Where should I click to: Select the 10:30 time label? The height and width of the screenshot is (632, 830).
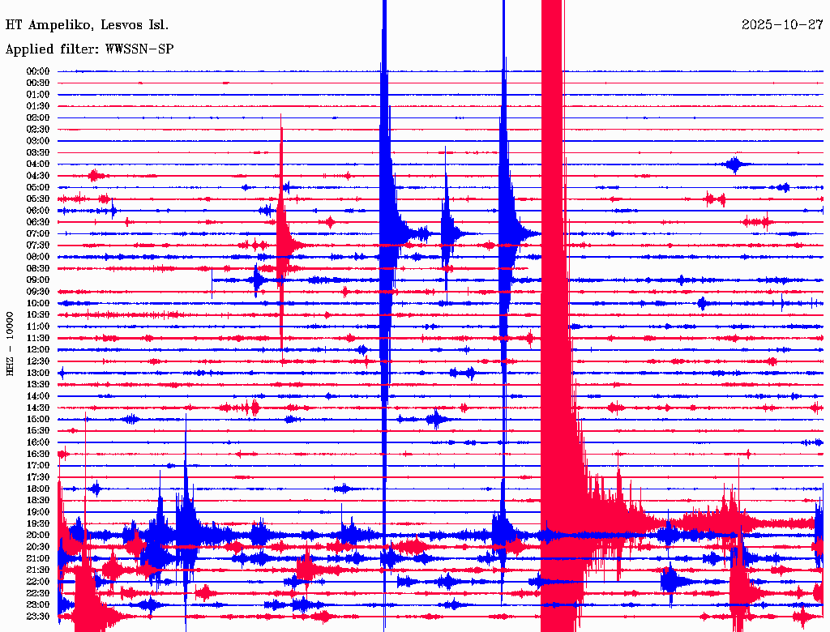tap(38, 315)
